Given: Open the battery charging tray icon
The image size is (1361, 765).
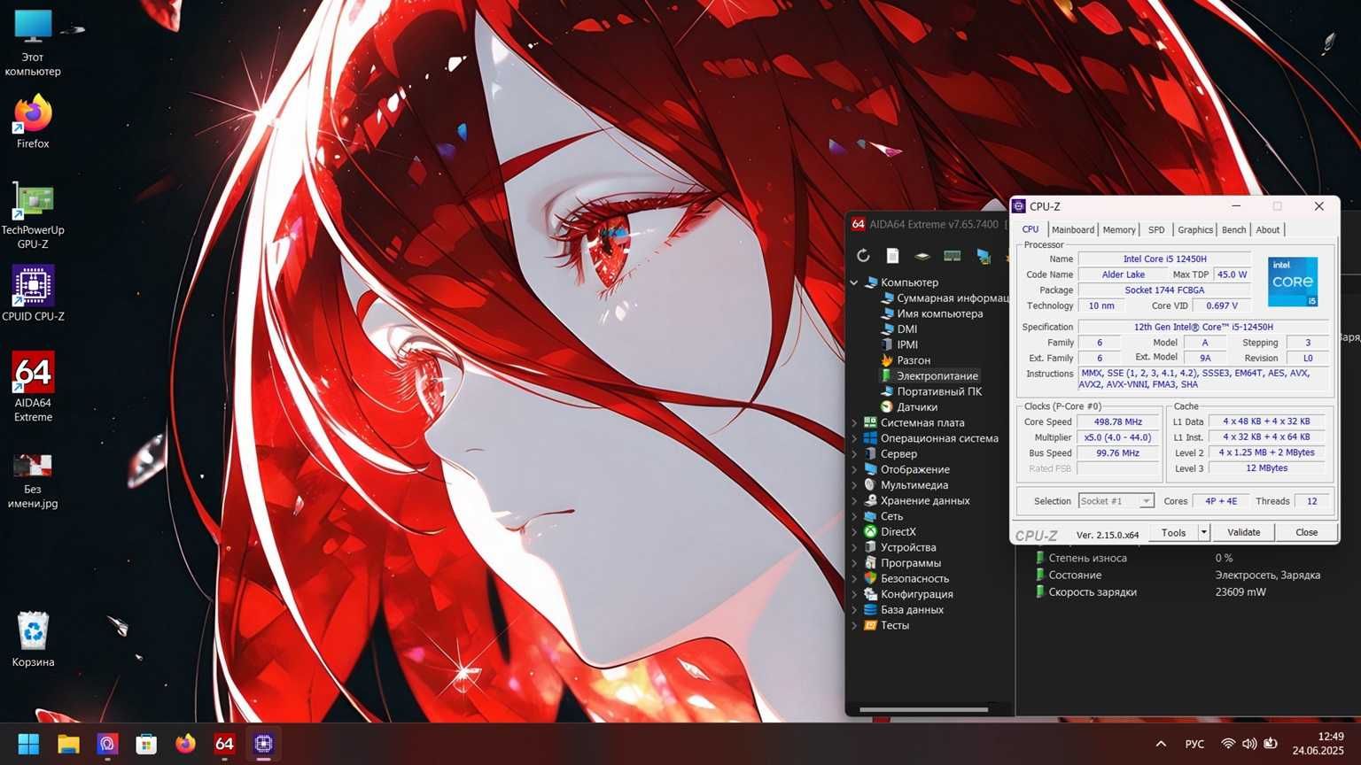Looking at the screenshot, I should 1271,744.
